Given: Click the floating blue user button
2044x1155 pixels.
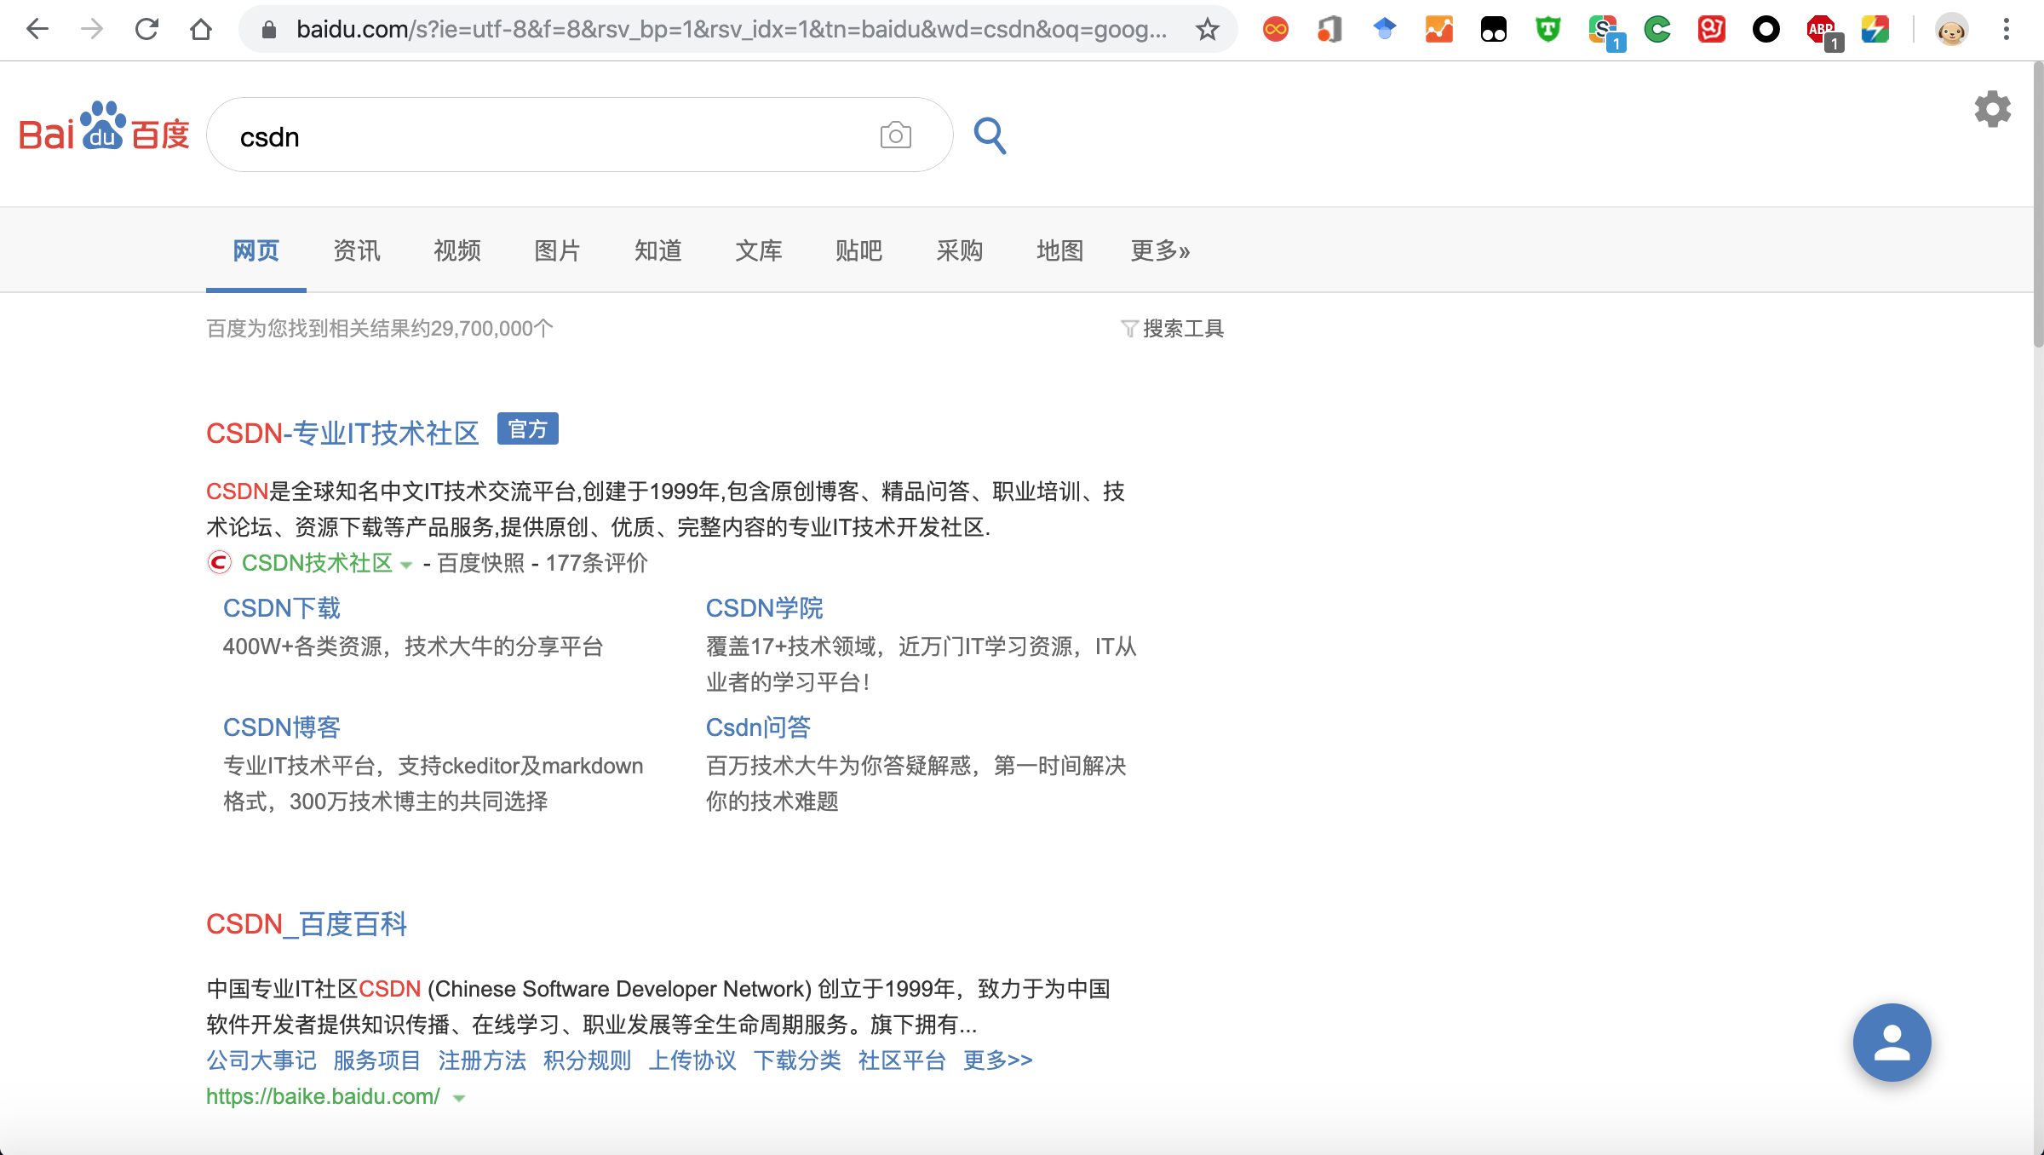Looking at the screenshot, I should pos(1892,1043).
